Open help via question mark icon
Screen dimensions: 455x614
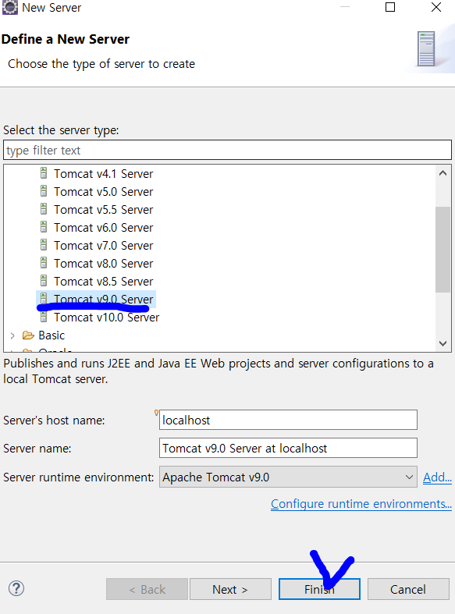pos(16,588)
